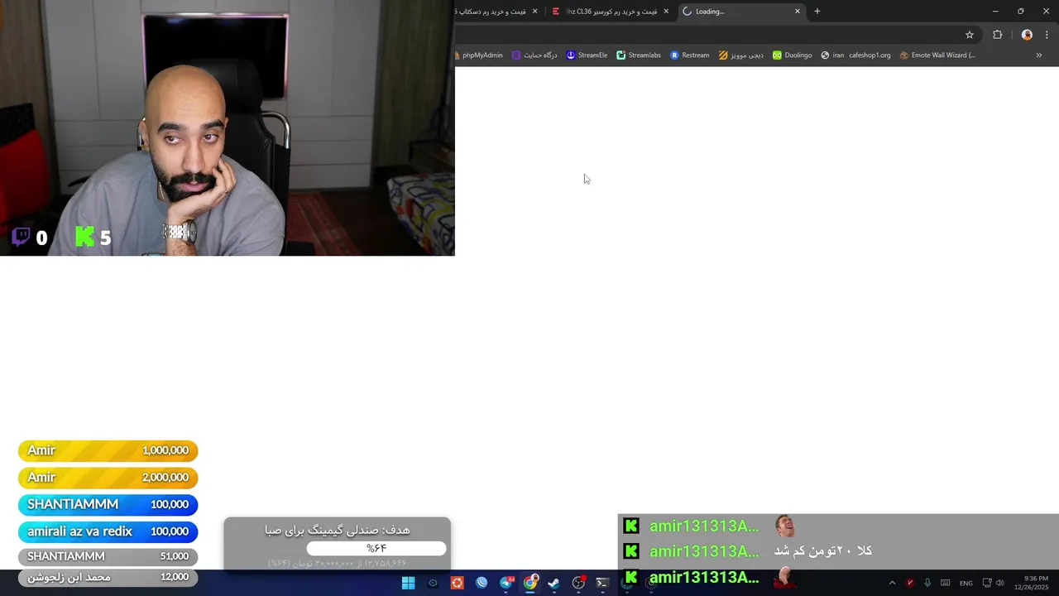The image size is (1059, 596).
Task: Open the Chrome three-dot menu
Action: click(x=1047, y=35)
